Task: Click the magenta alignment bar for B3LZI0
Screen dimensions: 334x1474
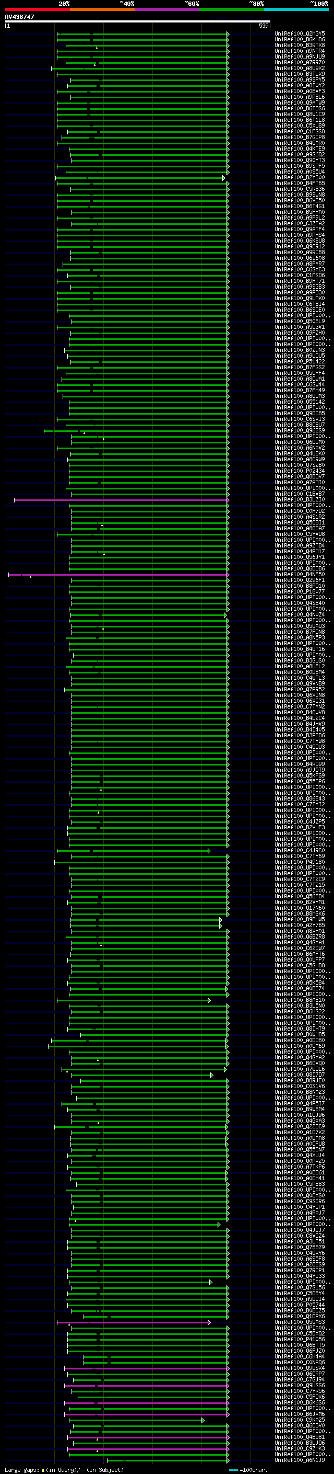Action: tap(122, 500)
